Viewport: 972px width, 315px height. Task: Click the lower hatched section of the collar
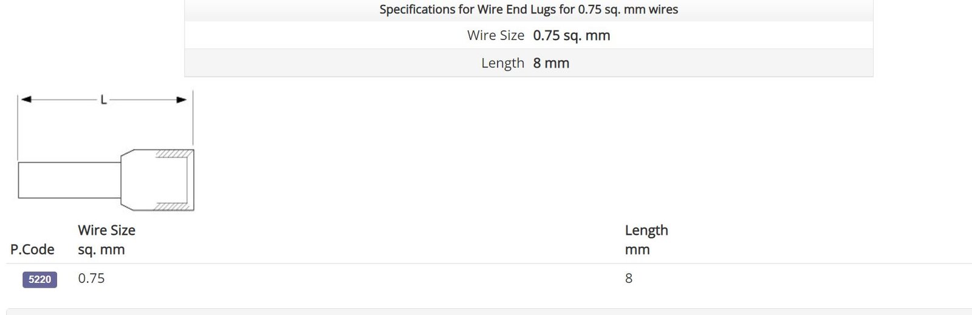pos(173,206)
